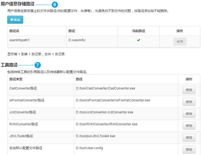Click 修改 for JSVLToolkit路径

pos(189,138)
